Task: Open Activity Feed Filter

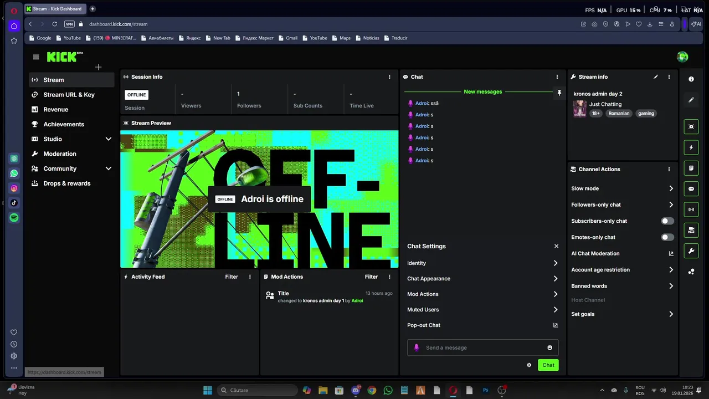Action: coord(232,277)
